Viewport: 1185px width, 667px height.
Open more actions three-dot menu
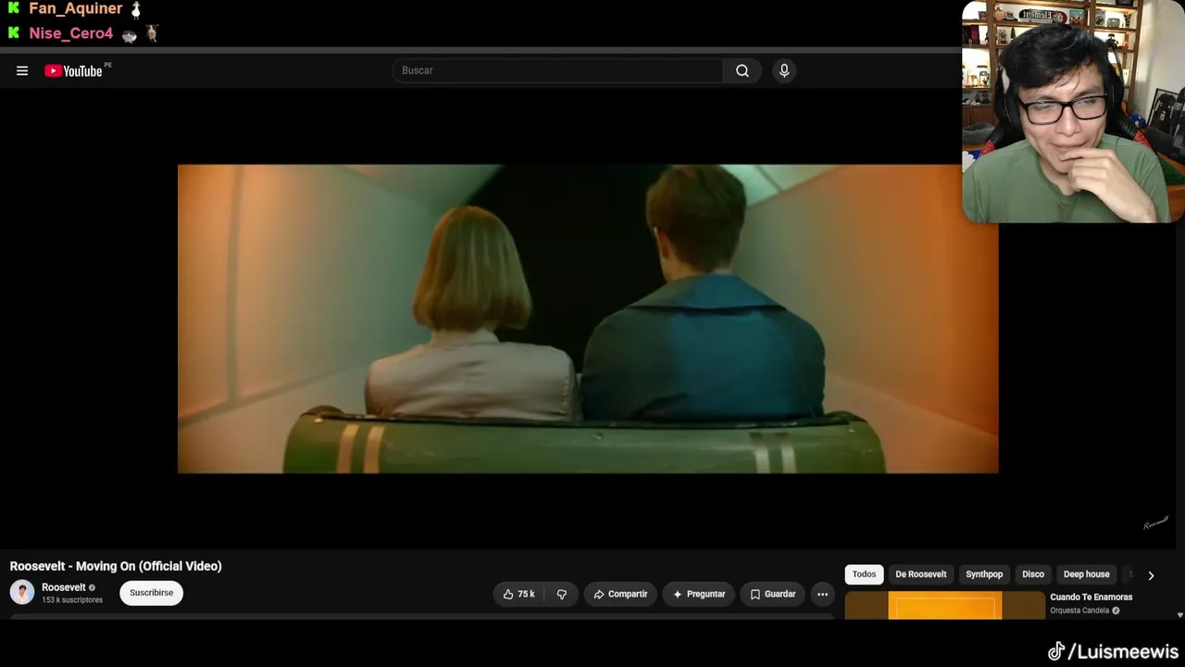(822, 594)
